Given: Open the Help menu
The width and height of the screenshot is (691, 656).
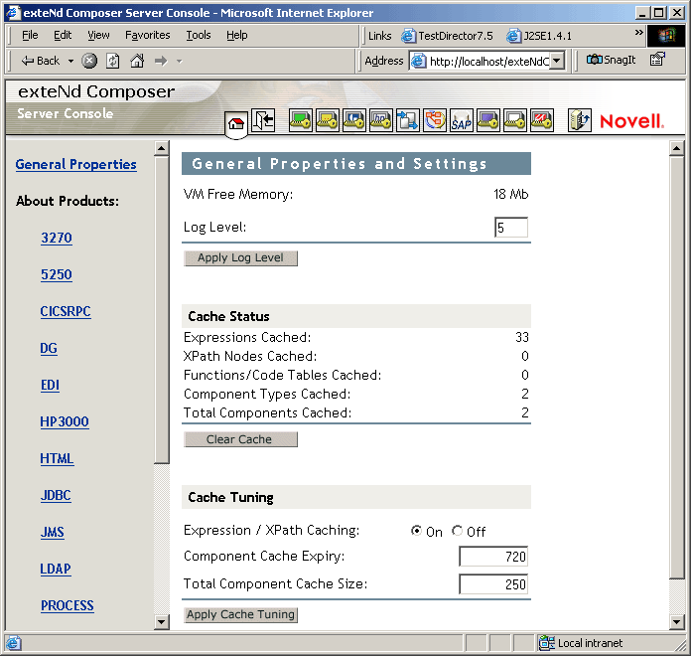Looking at the screenshot, I should click(x=237, y=36).
